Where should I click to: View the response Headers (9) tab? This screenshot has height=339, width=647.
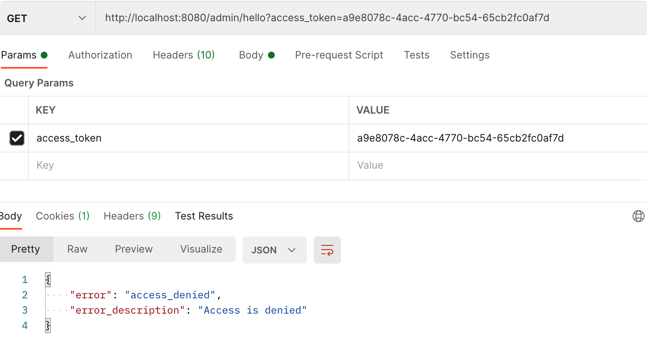pos(132,216)
